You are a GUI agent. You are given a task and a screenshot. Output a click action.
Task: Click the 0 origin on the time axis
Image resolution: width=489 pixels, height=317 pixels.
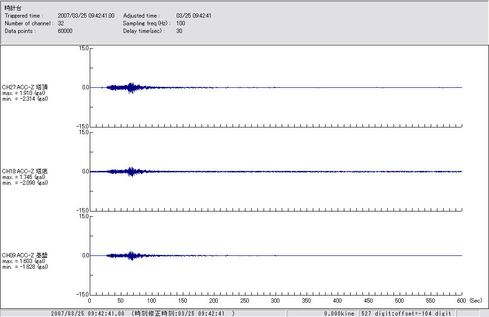click(90, 301)
